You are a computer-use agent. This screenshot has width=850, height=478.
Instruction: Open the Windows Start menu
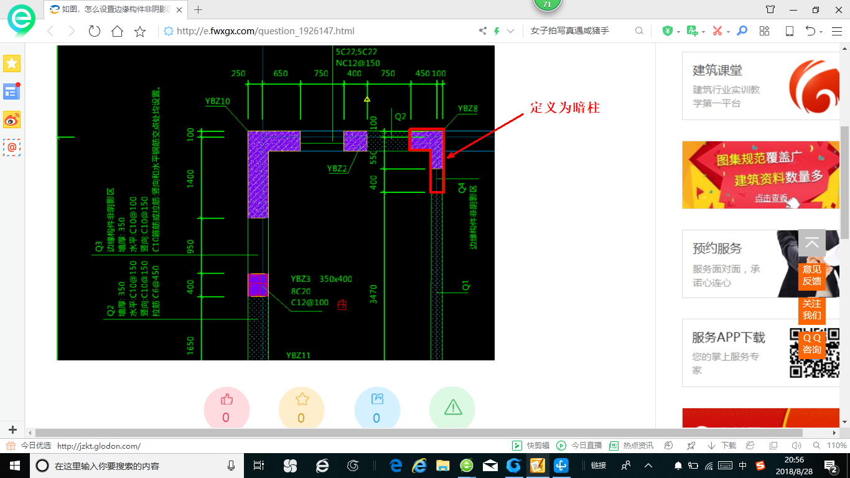(x=15, y=465)
